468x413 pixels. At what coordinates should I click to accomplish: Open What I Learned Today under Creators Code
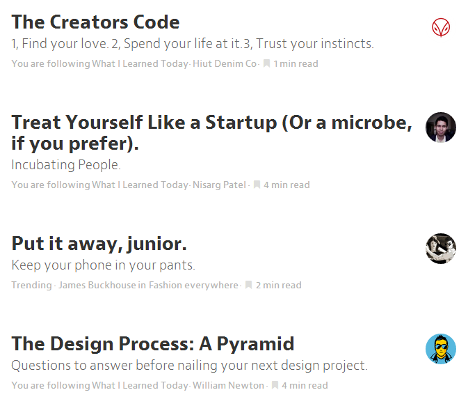point(140,64)
